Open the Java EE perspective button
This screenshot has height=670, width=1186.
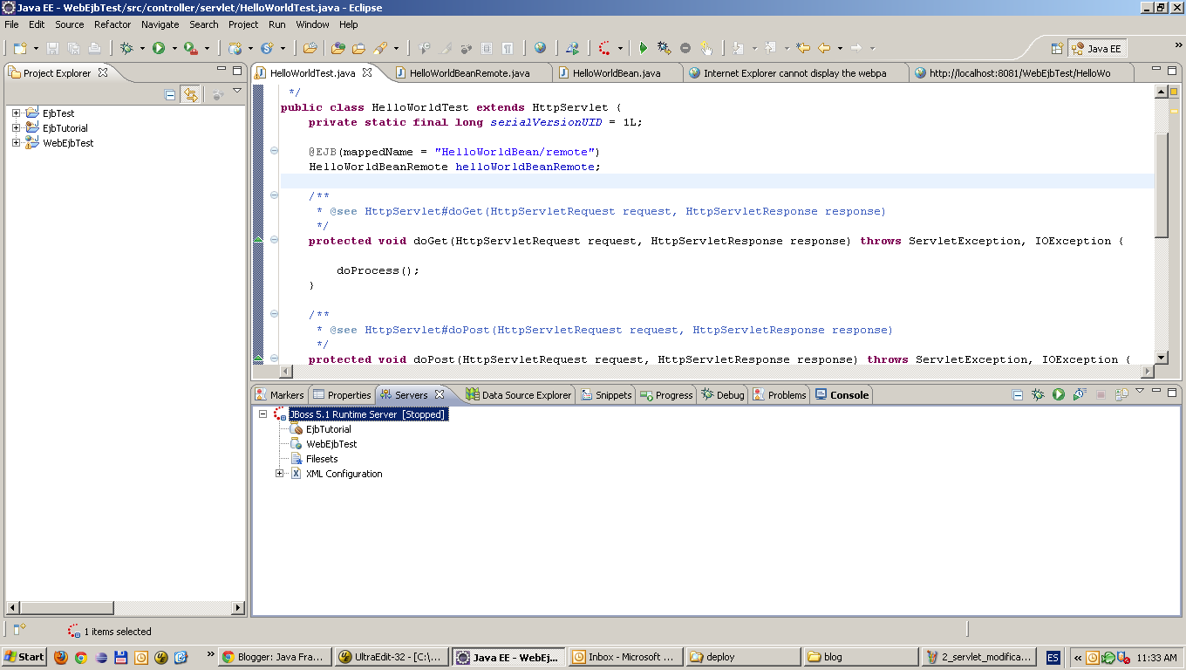point(1097,48)
